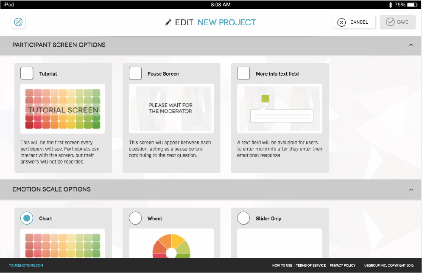Click the pencil edit icon beside EDIT
422x273 pixels.
[168, 23]
